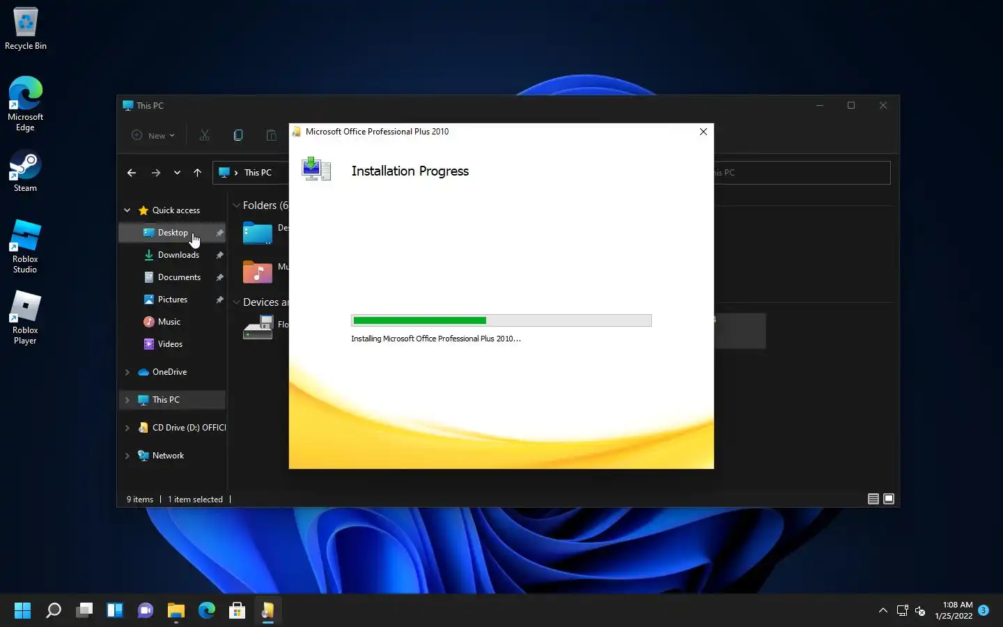Select the Floppy drive icon under Devices
This screenshot has width=1003, height=627.
[x=258, y=327]
